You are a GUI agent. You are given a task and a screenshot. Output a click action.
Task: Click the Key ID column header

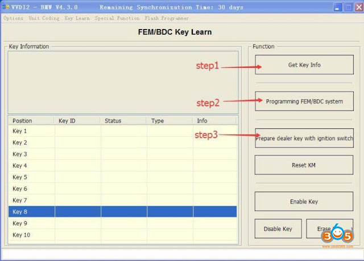77,121
